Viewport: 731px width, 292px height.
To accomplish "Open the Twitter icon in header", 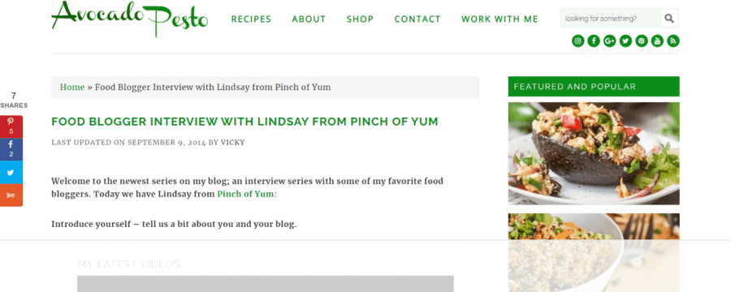I will coord(625,41).
